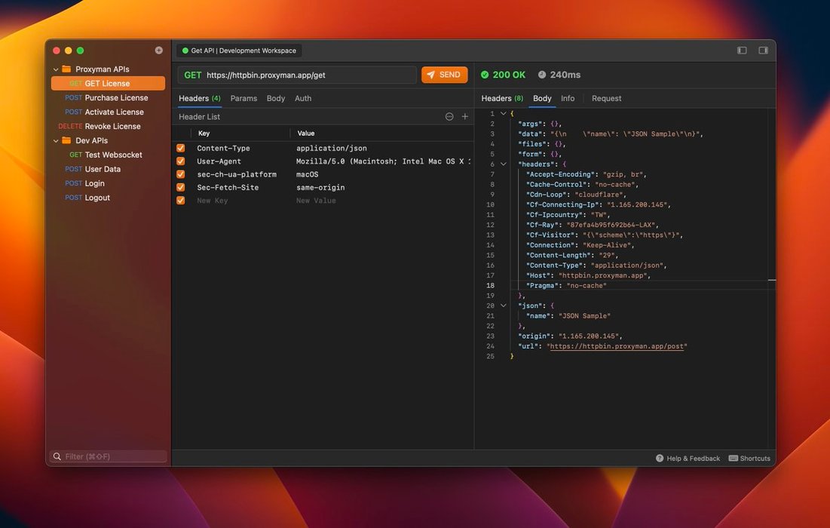Select the User Data request
Viewport: 830px width, 528px height.
point(108,169)
